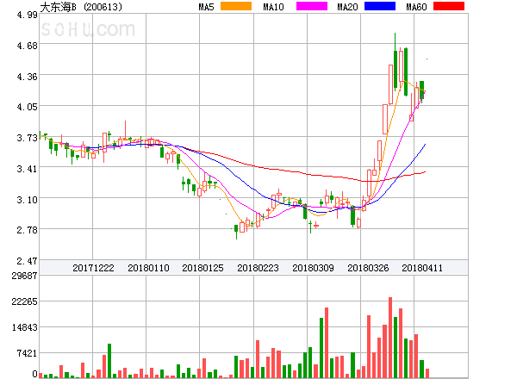The height and width of the screenshot is (379, 517).
Task: Click the 20180326 date label
Action: click(x=368, y=268)
